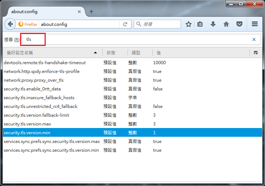Open the downloads arrow icon
The width and height of the screenshot is (265, 186).
[x=213, y=24]
